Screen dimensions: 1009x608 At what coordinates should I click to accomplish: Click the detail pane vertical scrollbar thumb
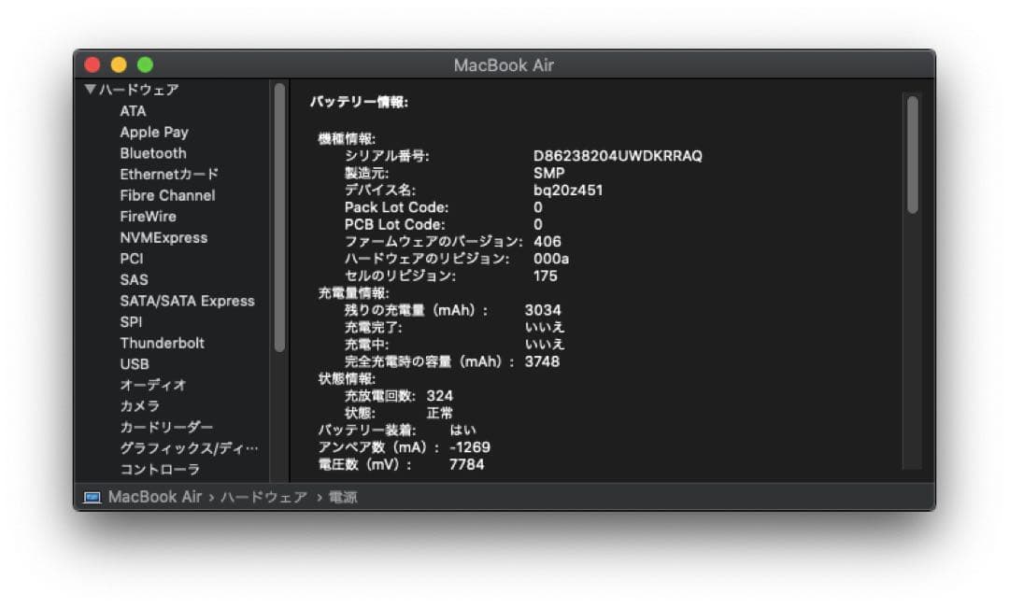point(913,154)
